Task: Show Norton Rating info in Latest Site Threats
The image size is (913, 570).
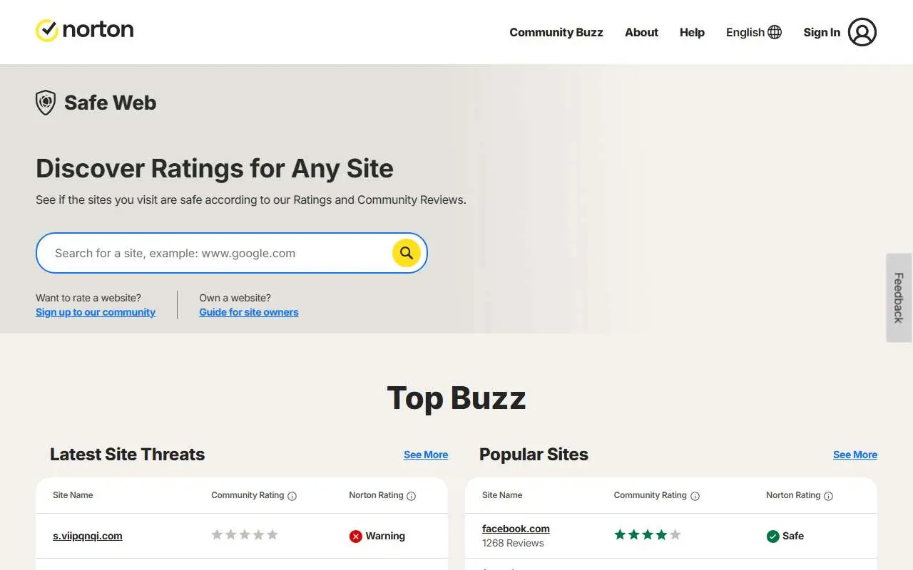Action: 411,496
